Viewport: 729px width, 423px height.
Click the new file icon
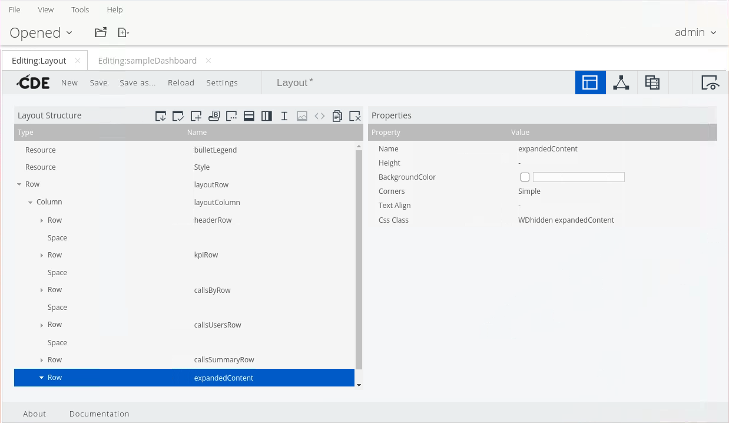coord(123,32)
